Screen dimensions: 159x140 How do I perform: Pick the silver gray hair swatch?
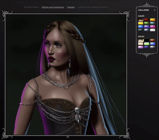tap(147, 30)
